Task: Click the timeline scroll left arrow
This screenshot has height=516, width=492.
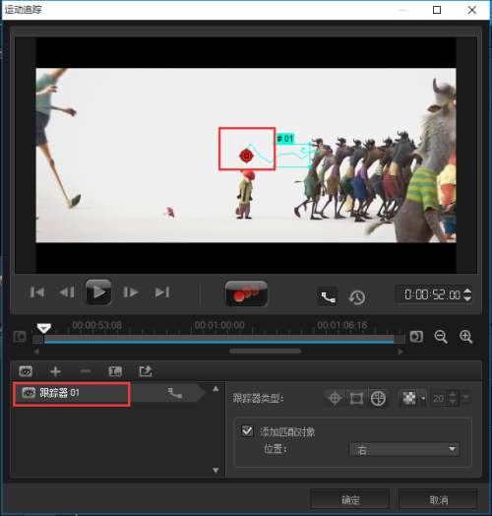Action: (x=36, y=352)
